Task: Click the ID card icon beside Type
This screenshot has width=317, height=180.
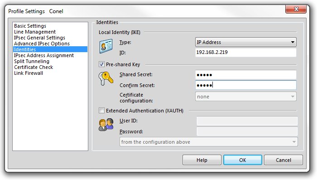Action: coord(106,46)
